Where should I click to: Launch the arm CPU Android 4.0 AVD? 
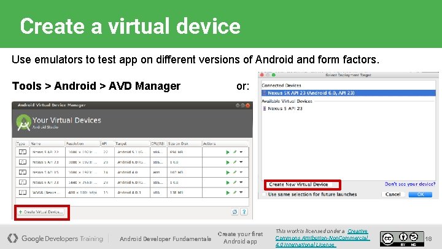pyautogui.click(x=228, y=173)
